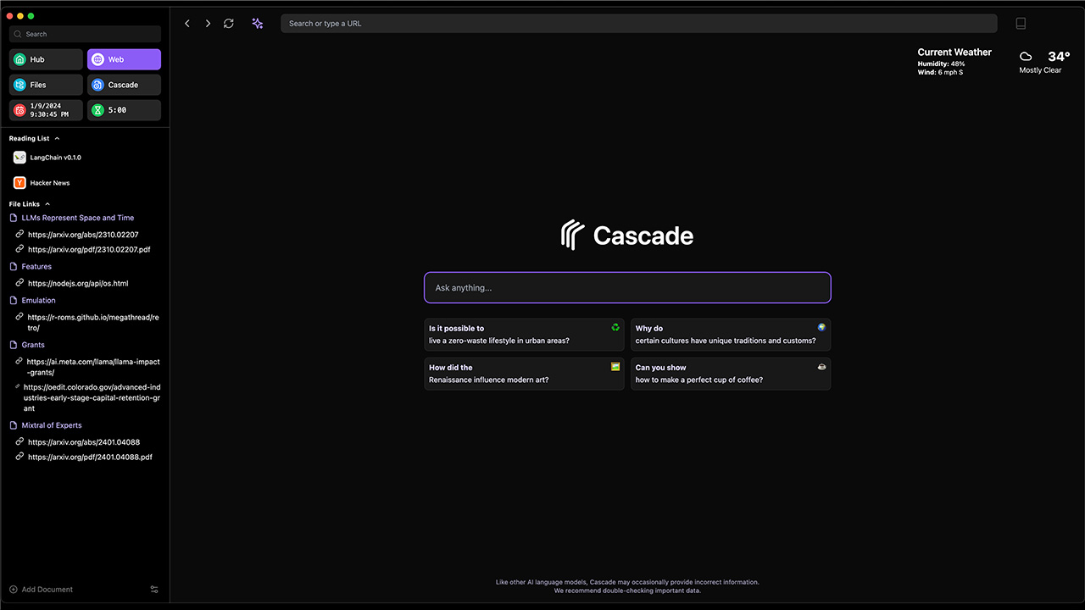
Task: Open link arxiv.org/abs/2310.02207
Action: (x=83, y=235)
